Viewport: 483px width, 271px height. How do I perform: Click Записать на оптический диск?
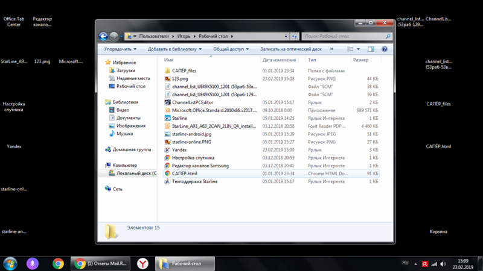coord(291,49)
